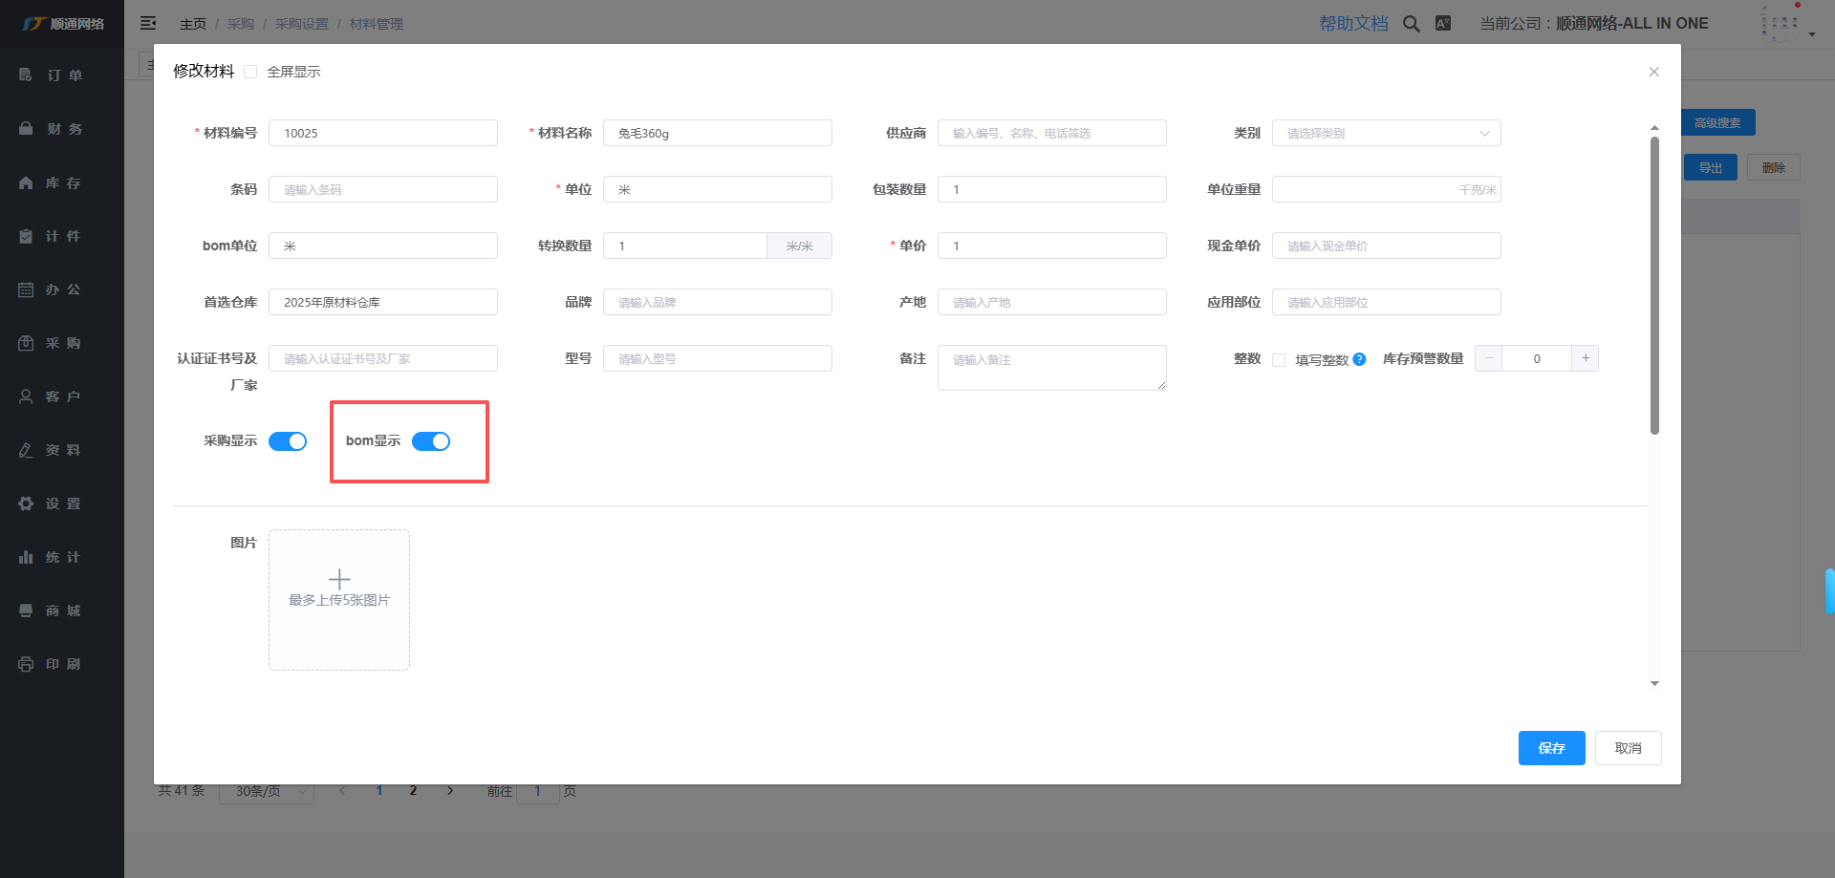The height and width of the screenshot is (878, 1835).
Task: Open the 订单 orders sidebar icon
Action: click(x=26, y=75)
